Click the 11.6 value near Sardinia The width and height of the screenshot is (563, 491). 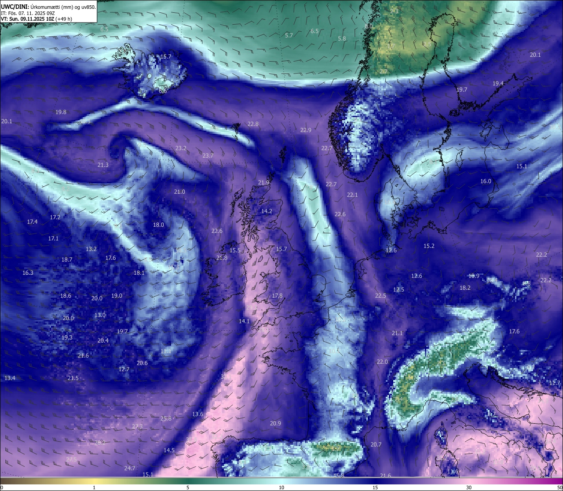tap(453, 472)
